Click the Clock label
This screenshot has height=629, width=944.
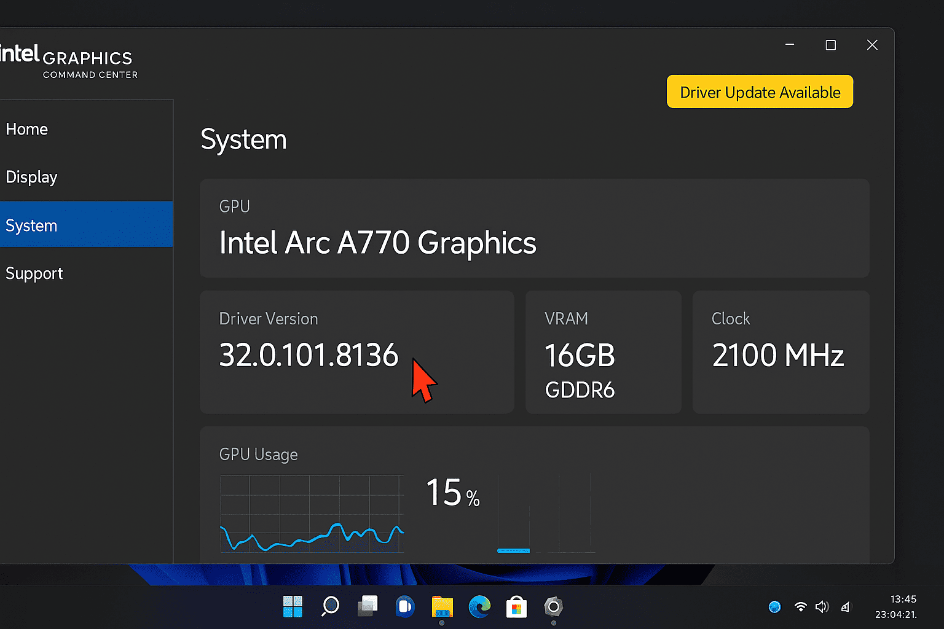[x=731, y=319]
